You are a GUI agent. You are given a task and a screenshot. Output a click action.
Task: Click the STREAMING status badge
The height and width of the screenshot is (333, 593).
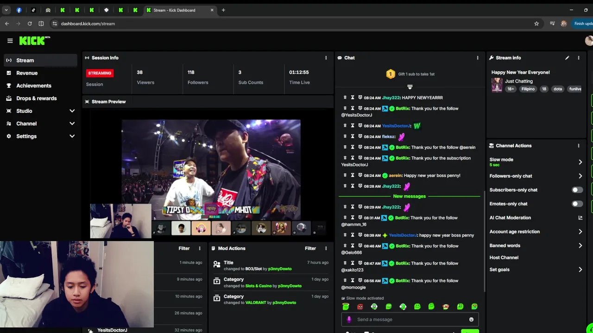(100, 73)
